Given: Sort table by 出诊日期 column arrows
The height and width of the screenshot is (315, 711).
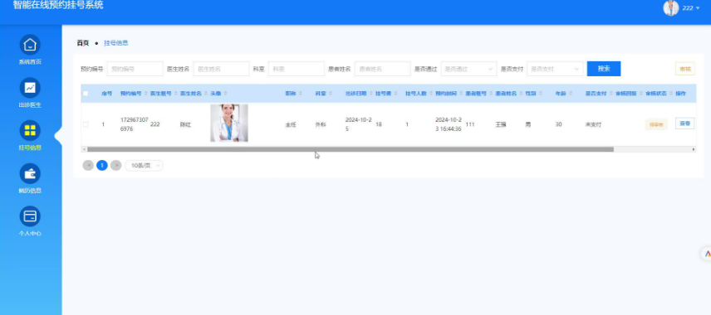Looking at the screenshot, I should pyautogui.click(x=371, y=94).
